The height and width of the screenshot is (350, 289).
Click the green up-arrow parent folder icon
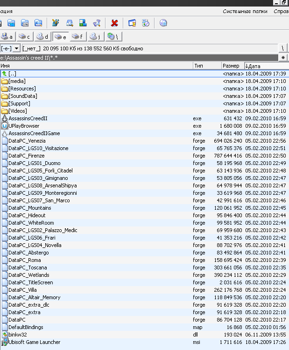point(5,74)
